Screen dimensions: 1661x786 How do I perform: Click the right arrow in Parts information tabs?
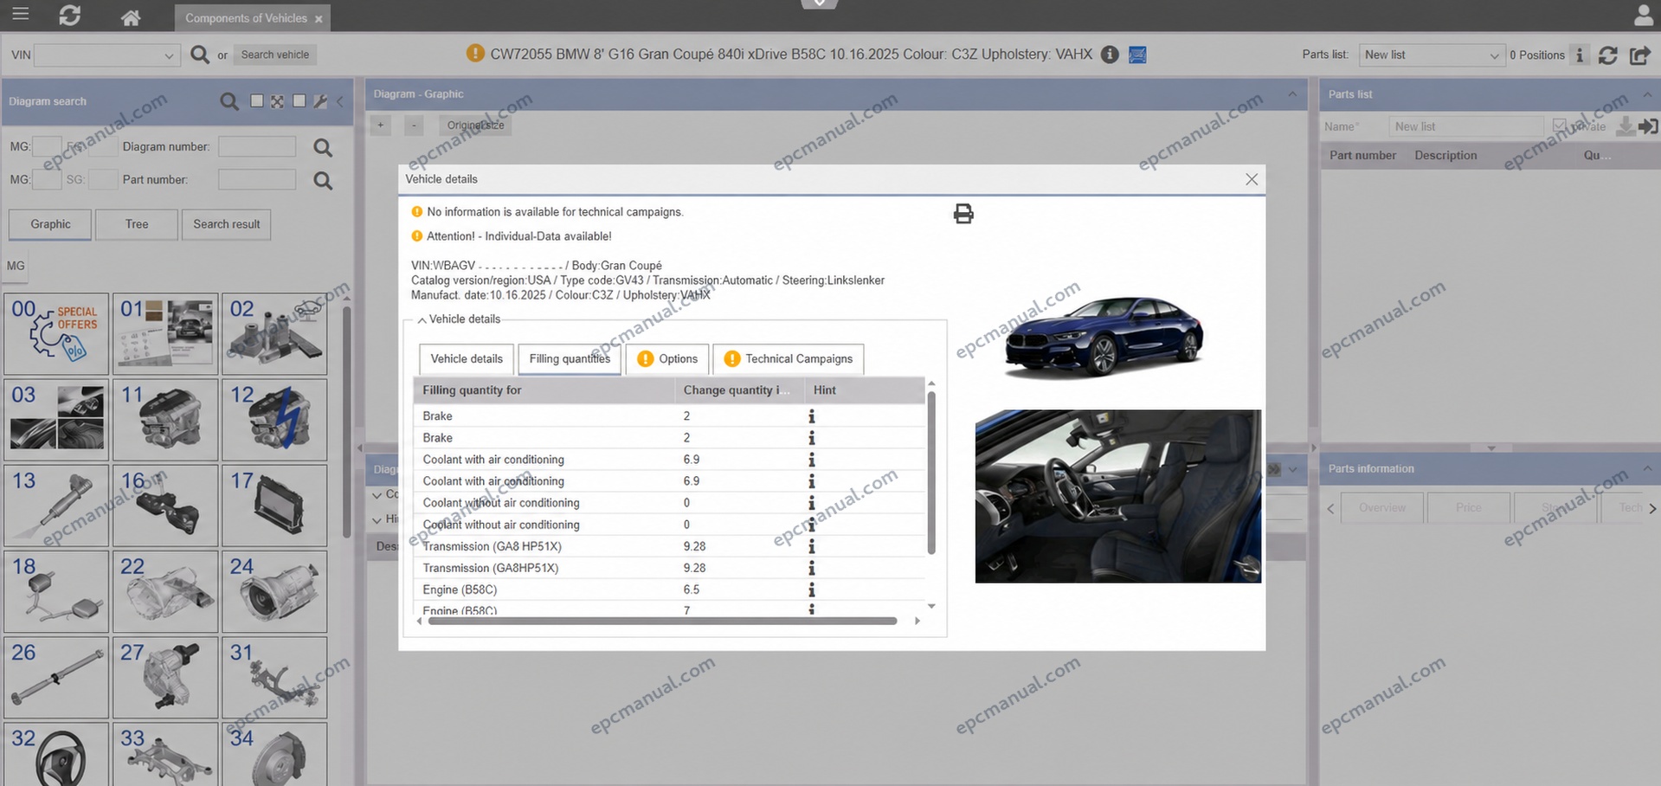(x=1652, y=508)
